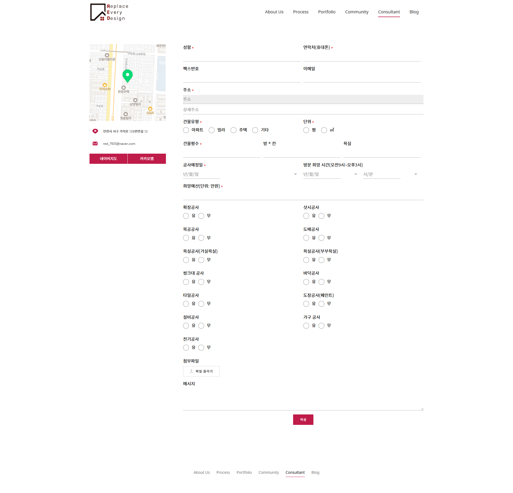
Task: Open Process in the top navigation
Action: pos(301,12)
